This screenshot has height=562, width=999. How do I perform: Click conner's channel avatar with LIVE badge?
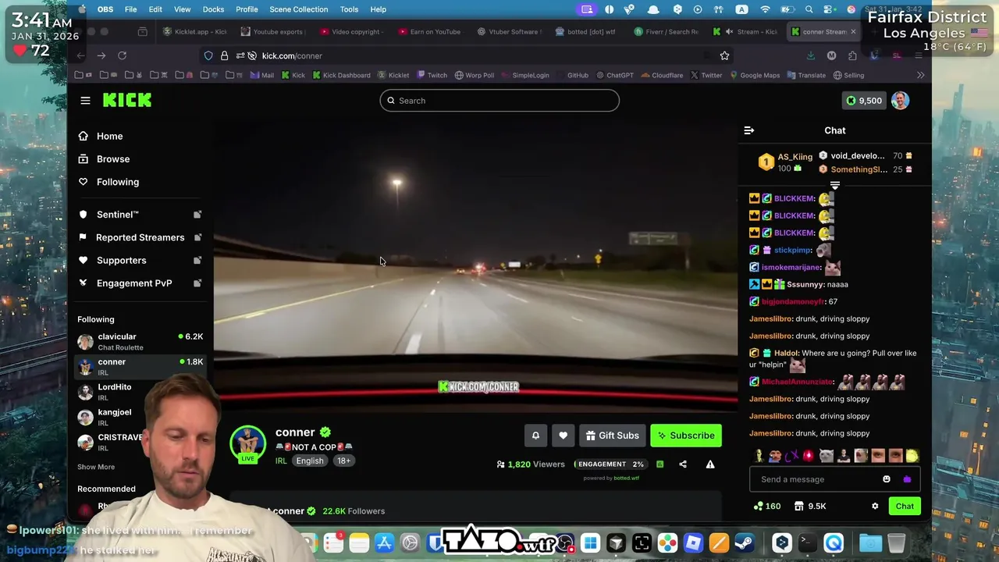247,443
